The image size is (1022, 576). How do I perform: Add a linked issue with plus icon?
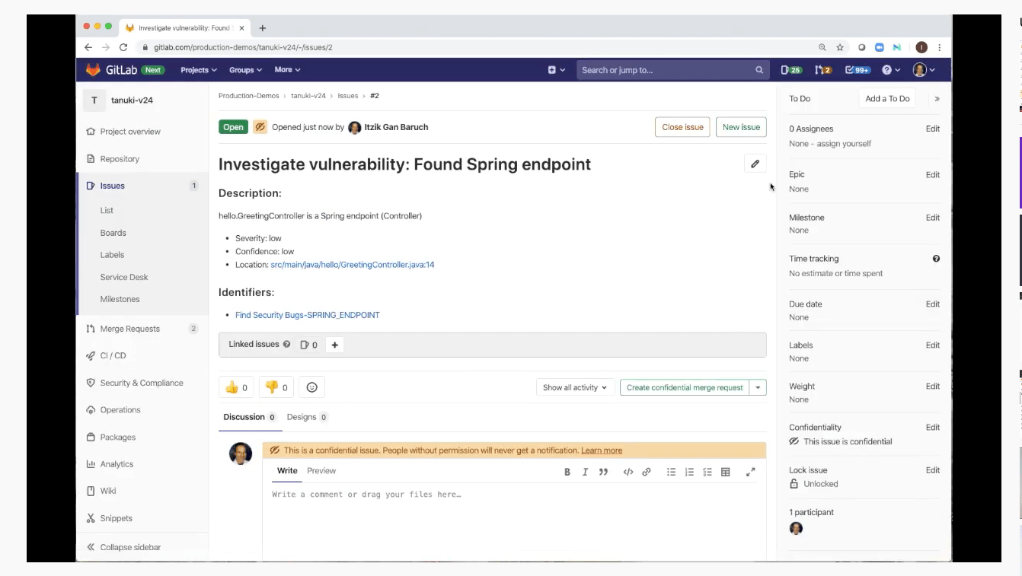click(334, 345)
